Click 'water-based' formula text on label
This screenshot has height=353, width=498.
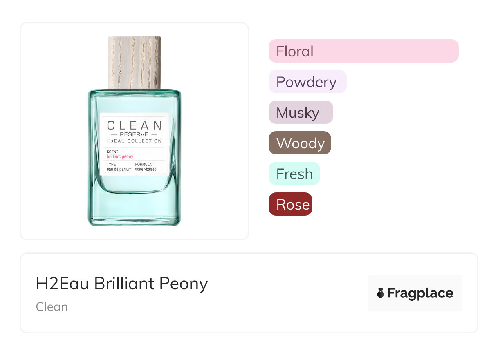tap(146, 169)
